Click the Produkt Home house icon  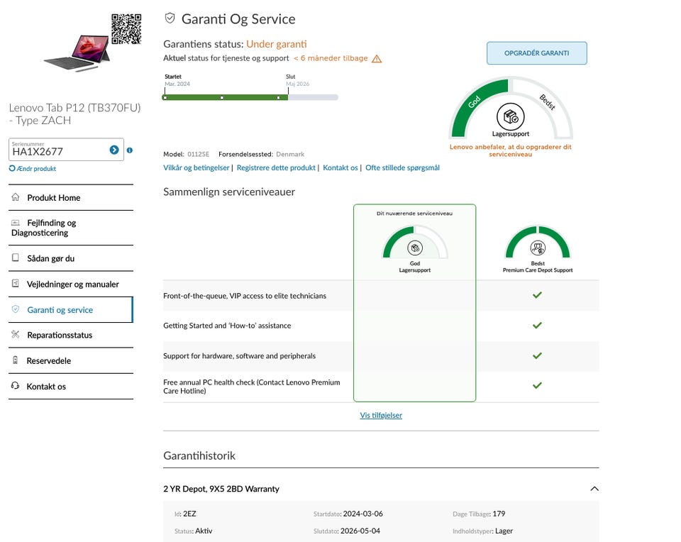16,197
